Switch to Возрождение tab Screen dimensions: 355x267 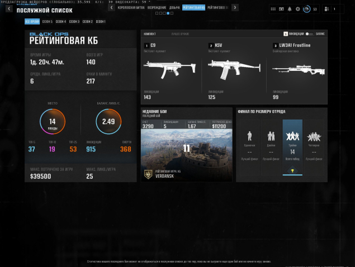157,7
